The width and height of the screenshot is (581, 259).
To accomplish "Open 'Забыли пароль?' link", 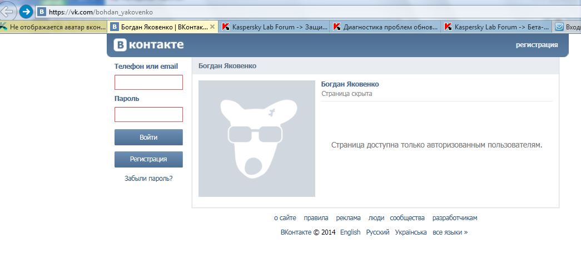I will click(148, 179).
